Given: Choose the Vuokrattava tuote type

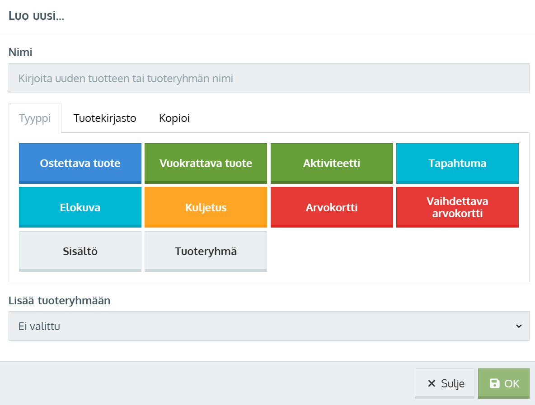Looking at the screenshot, I should [206, 163].
